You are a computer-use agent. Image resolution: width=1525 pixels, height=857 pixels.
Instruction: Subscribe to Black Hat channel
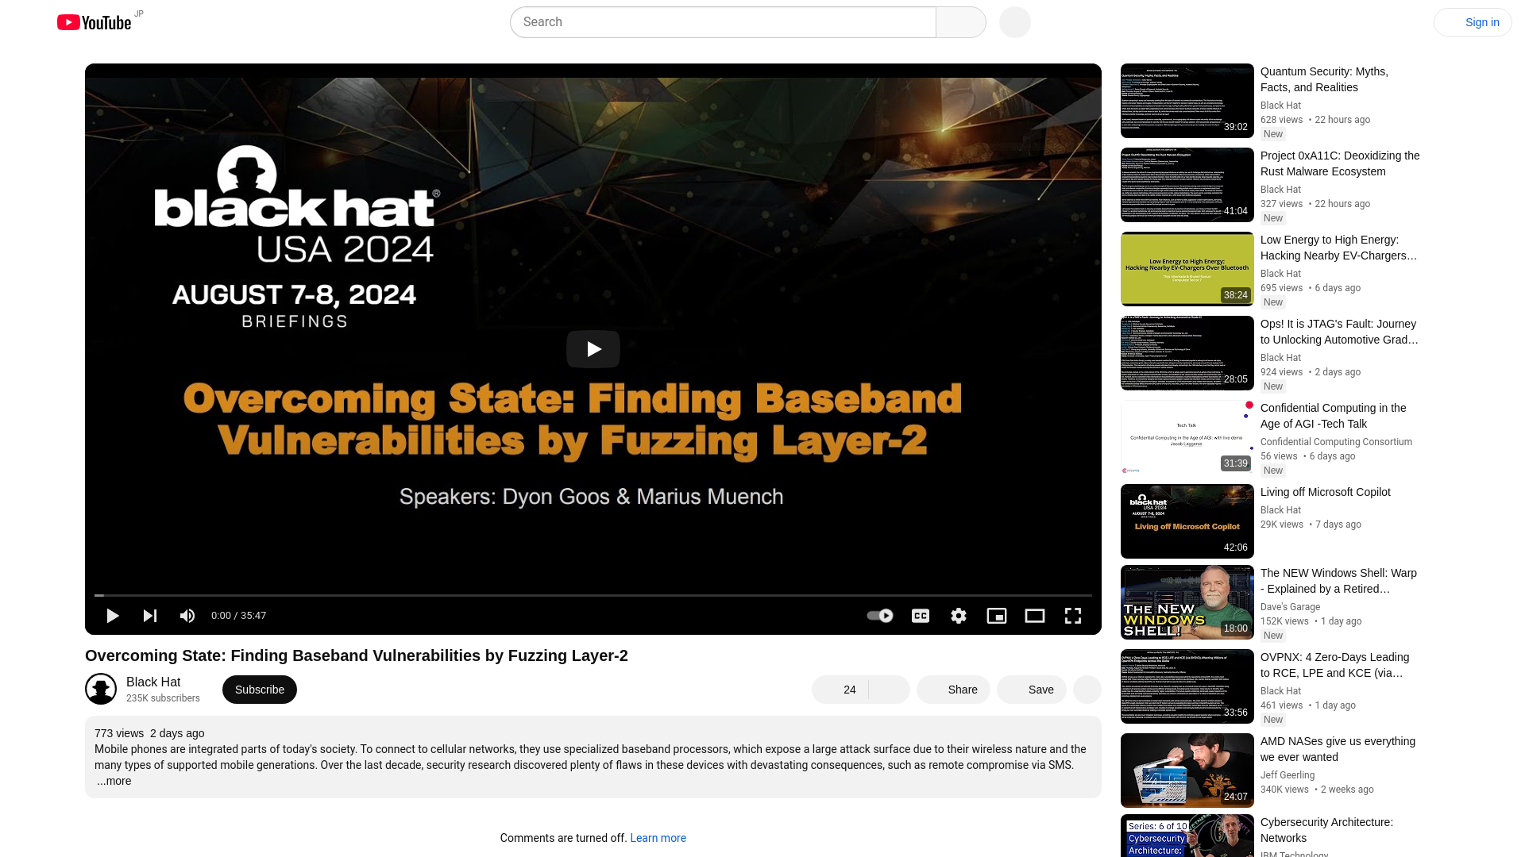coord(260,690)
